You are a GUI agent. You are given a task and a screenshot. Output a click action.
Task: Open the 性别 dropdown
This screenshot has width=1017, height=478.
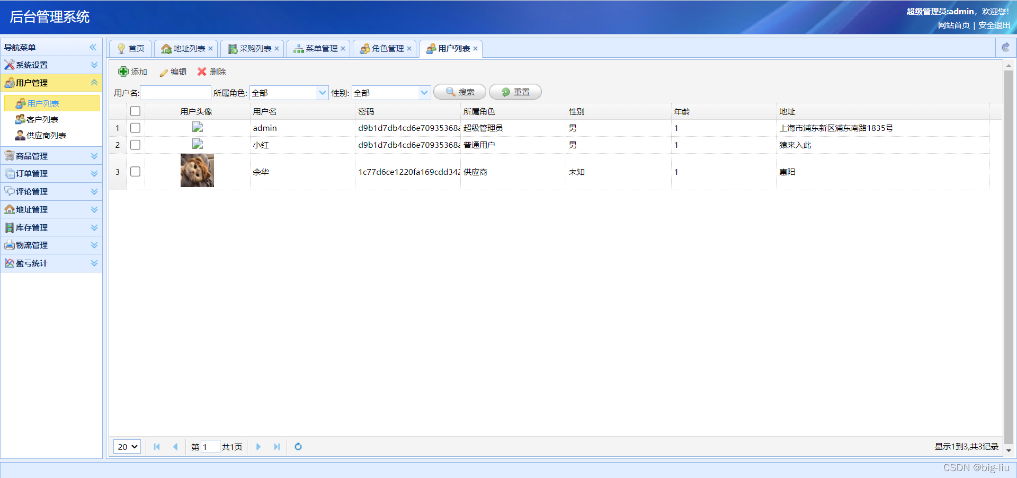pos(424,93)
